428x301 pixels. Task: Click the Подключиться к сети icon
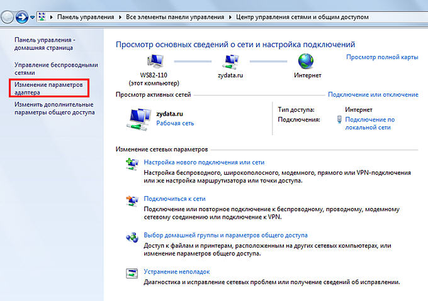[x=132, y=200]
